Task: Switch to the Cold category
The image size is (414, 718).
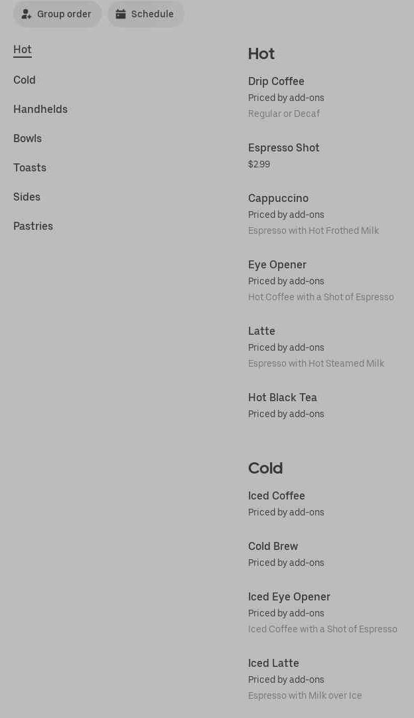Action: [25, 80]
